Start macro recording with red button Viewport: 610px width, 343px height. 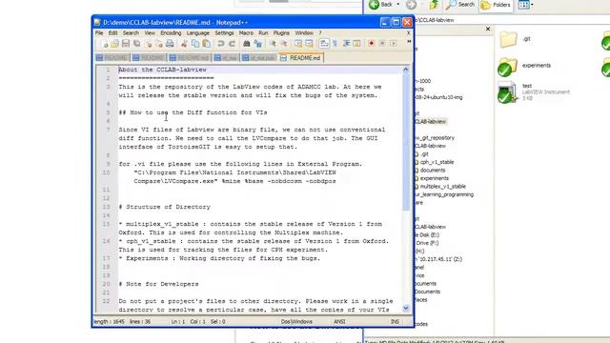coord(372,44)
